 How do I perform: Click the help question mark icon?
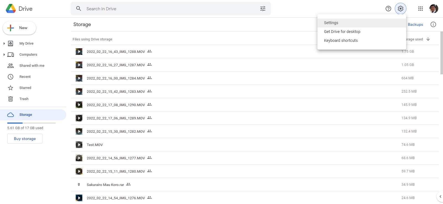coord(388,9)
